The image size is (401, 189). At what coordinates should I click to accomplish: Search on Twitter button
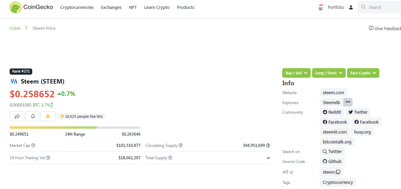coord(332,151)
